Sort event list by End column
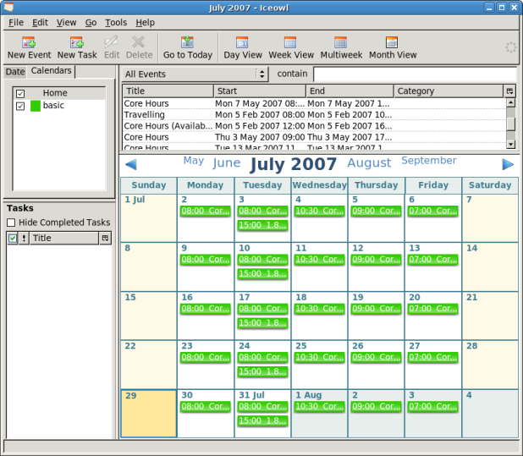Image resolution: width=523 pixels, height=456 pixels. point(350,91)
